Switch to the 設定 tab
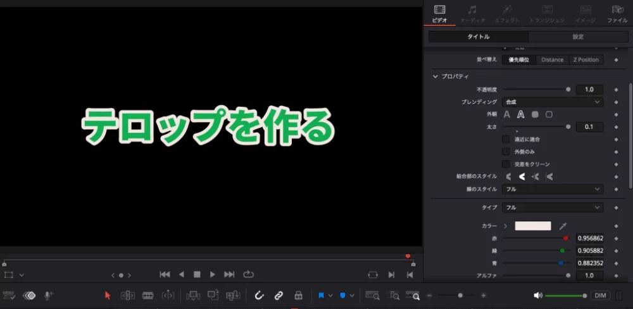The width and height of the screenshot is (633, 309). pos(578,37)
